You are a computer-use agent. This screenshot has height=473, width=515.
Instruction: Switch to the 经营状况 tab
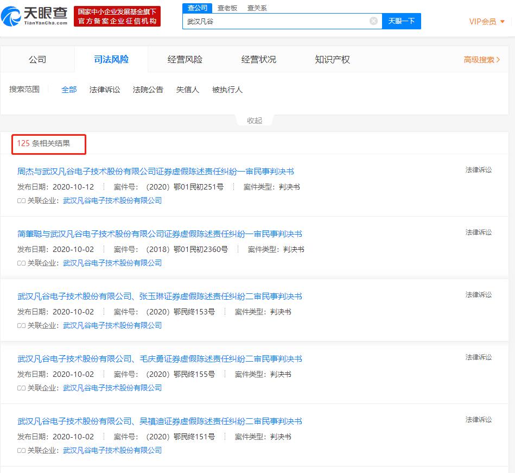[258, 60]
